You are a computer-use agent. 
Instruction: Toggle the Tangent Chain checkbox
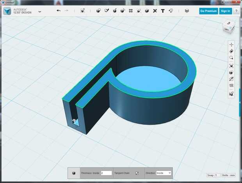click(x=137, y=173)
